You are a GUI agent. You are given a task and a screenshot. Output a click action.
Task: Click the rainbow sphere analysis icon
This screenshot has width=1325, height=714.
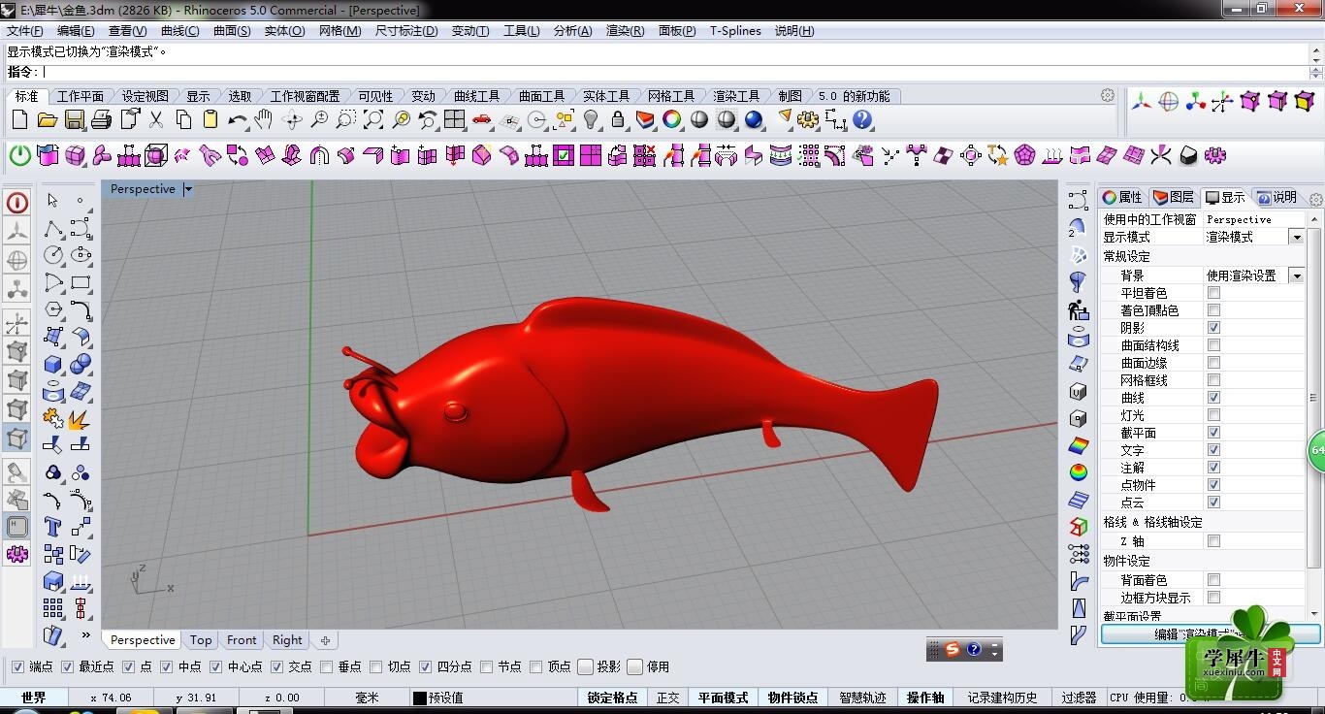(x=1078, y=472)
